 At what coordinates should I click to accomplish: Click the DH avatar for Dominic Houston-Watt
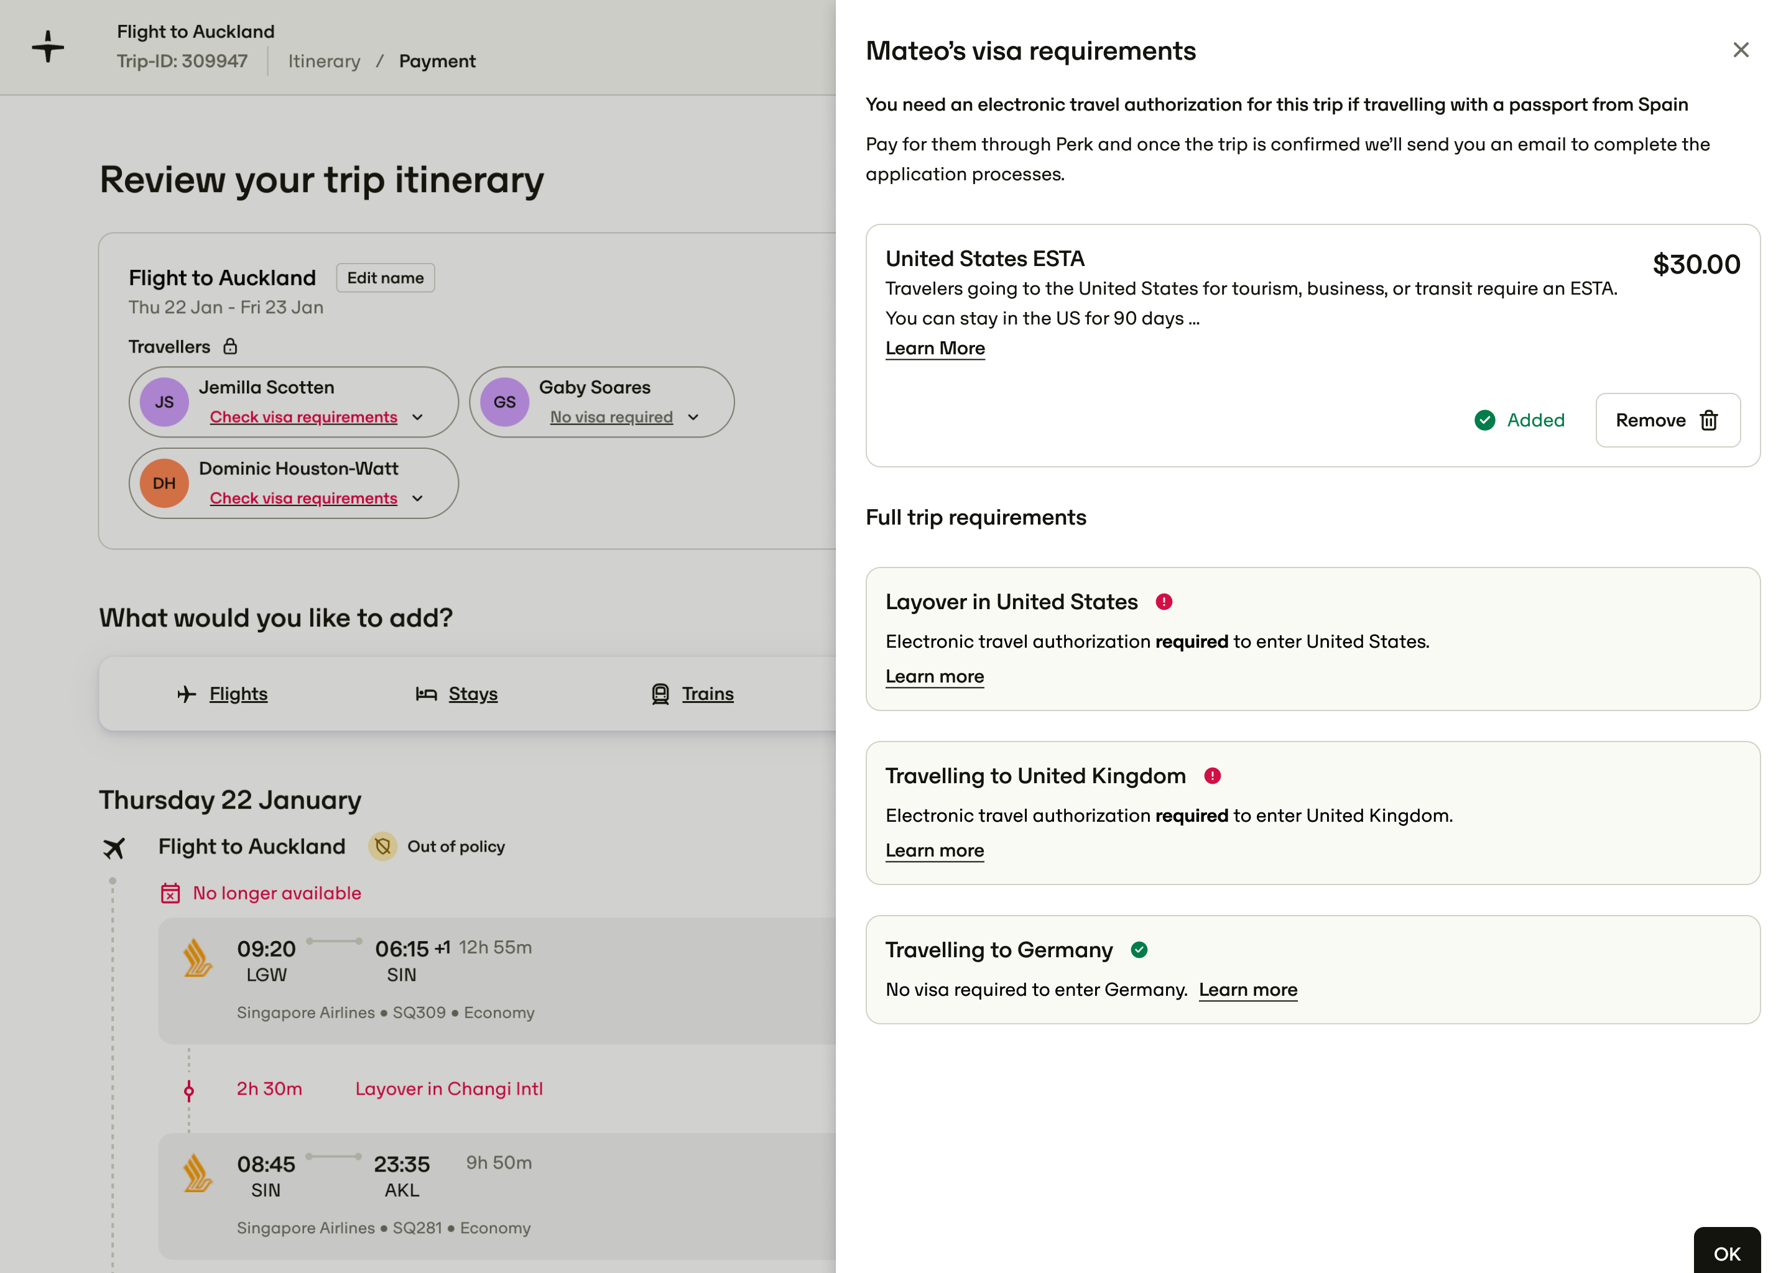164,484
